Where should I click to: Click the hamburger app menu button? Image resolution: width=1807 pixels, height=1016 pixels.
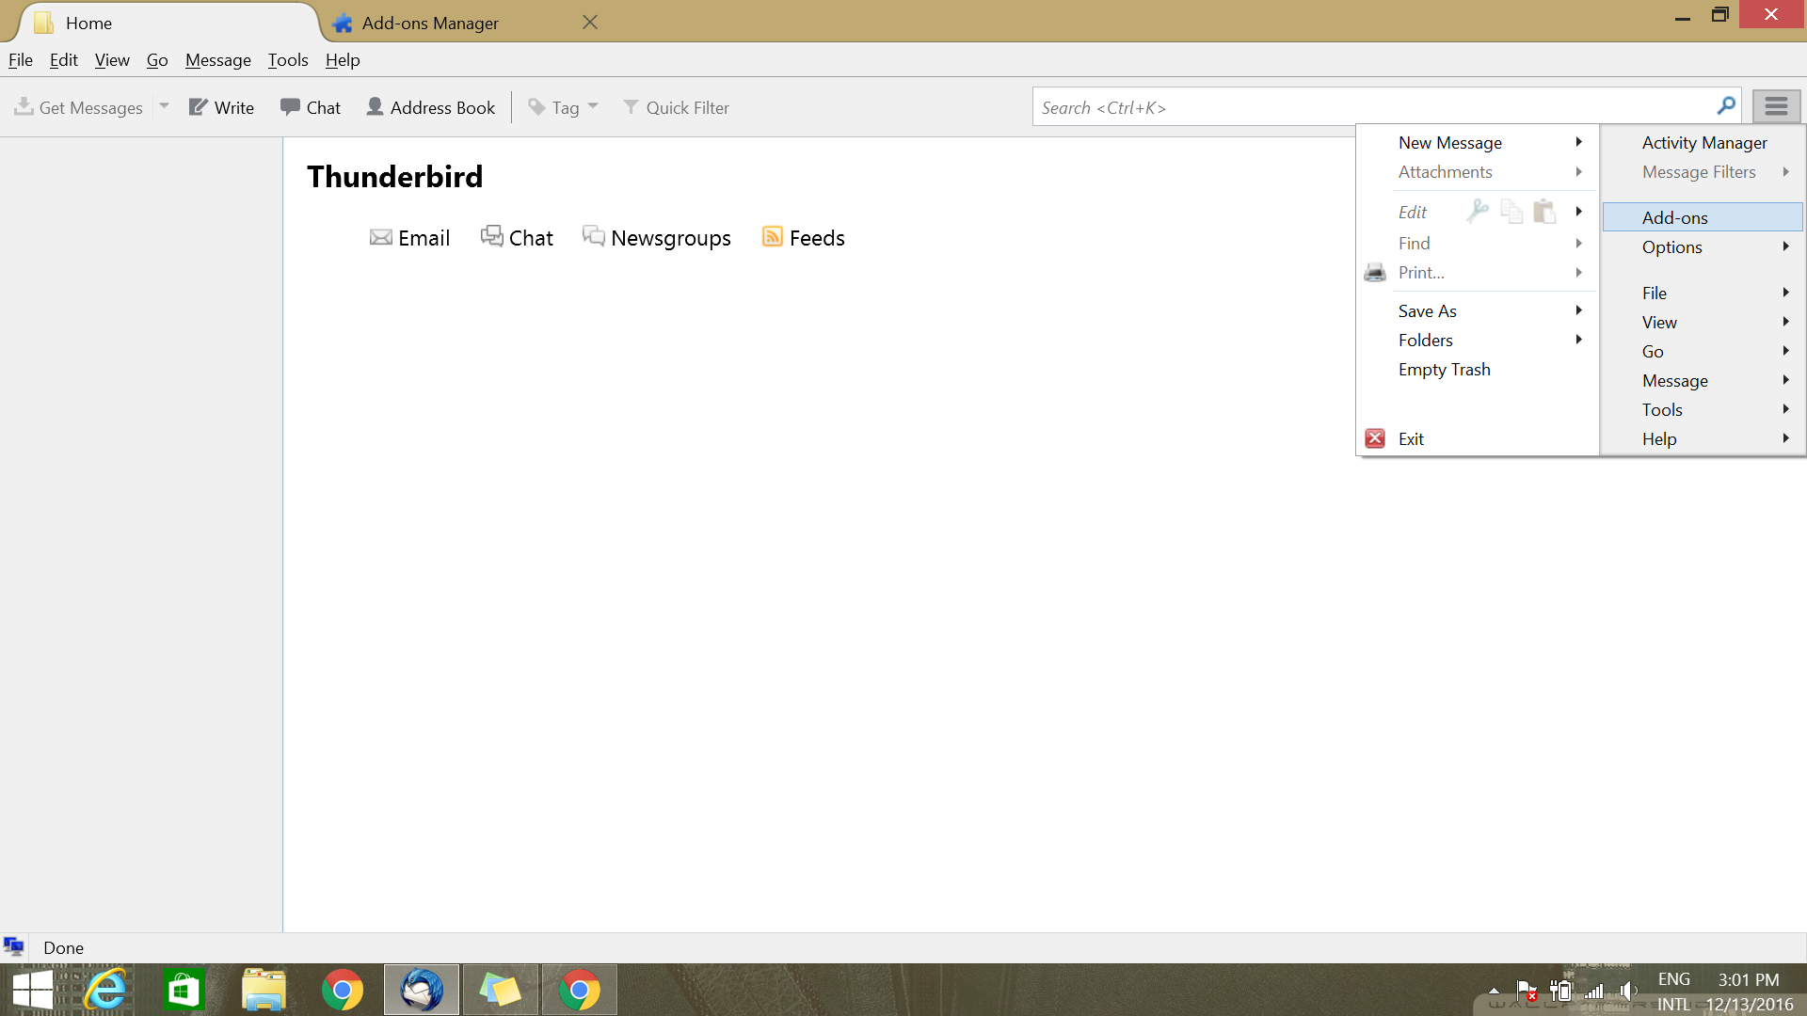(x=1776, y=106)
